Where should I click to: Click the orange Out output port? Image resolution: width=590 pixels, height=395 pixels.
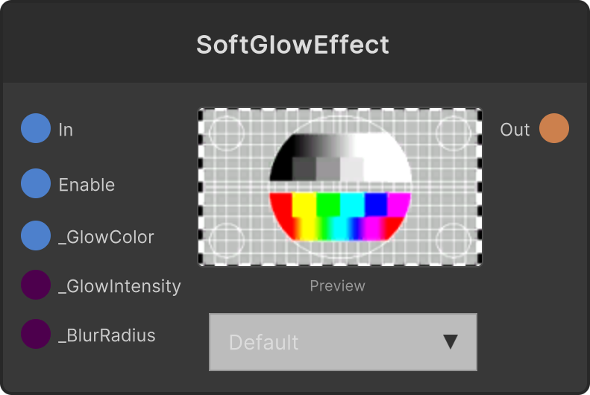point(554,128)
